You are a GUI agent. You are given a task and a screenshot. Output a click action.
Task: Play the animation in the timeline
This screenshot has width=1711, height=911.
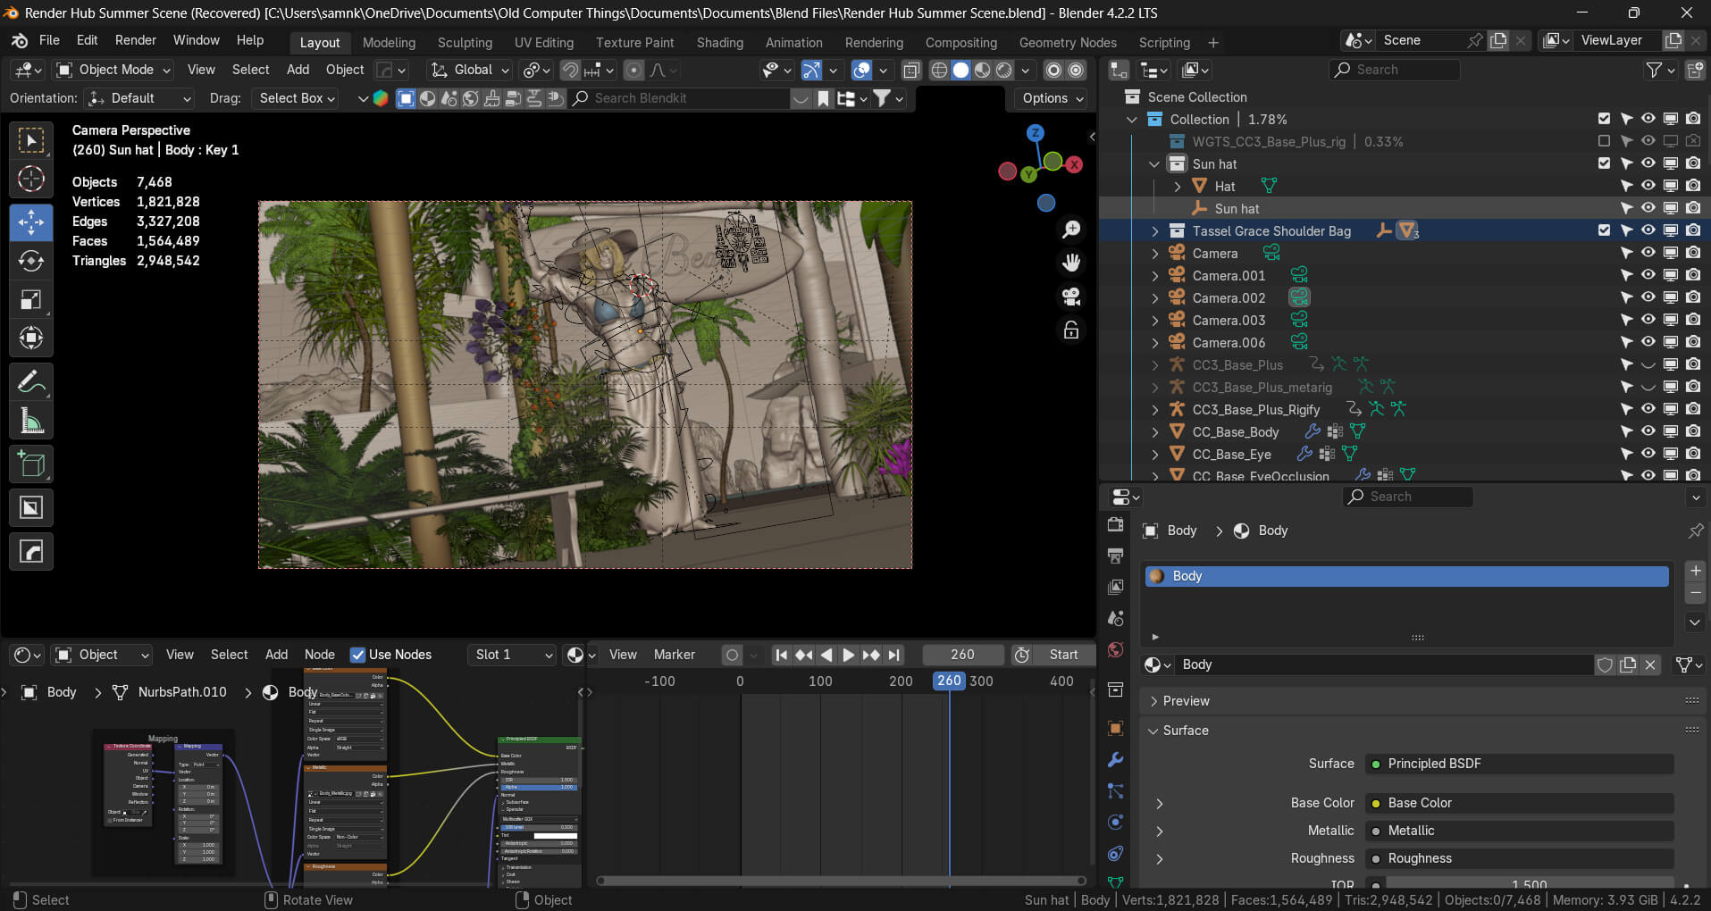click(848, 655)
